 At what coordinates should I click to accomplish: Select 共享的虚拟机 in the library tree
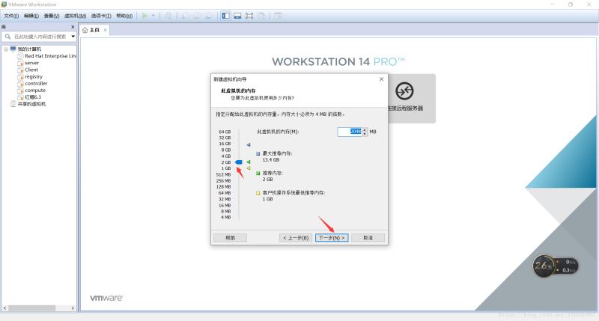click(x=31, y=104)
